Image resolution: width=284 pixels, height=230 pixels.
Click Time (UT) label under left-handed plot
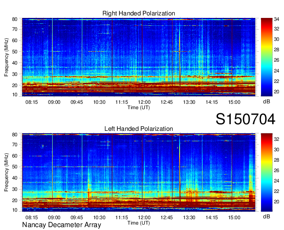pos(139,223)
